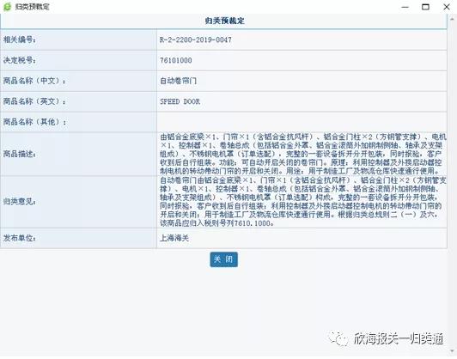
Task: Click the green app icon in title bar
Action: [7, 6]
